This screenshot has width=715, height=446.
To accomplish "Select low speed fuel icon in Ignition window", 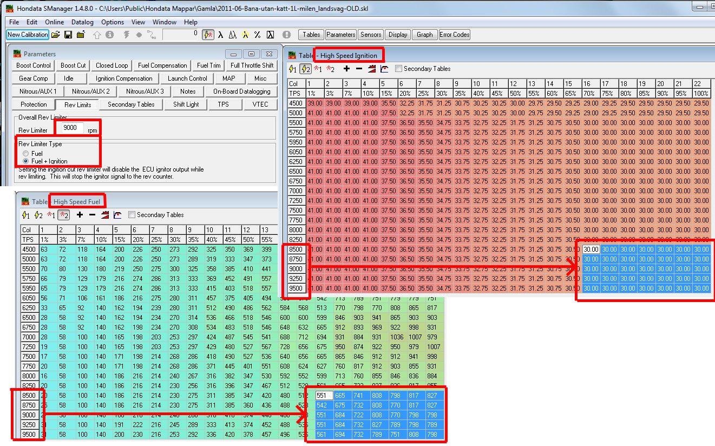I will (318, 69).
